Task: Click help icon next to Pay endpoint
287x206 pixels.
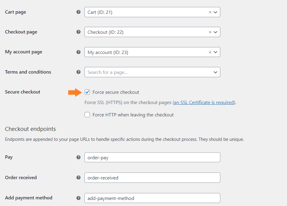Action: click(78, 157)
